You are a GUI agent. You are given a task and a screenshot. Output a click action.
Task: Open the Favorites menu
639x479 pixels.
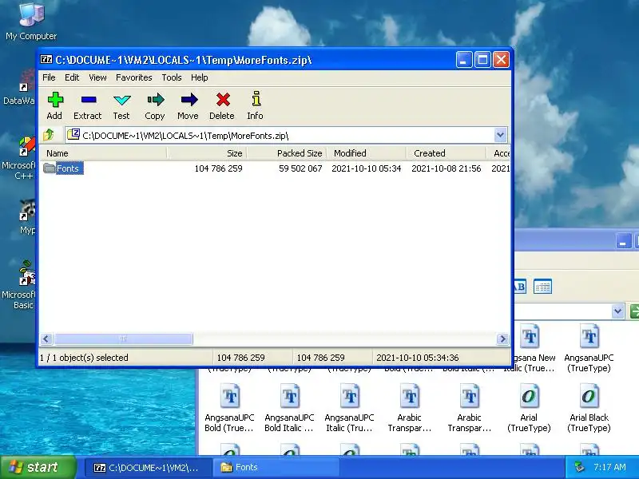pos(134,77)
